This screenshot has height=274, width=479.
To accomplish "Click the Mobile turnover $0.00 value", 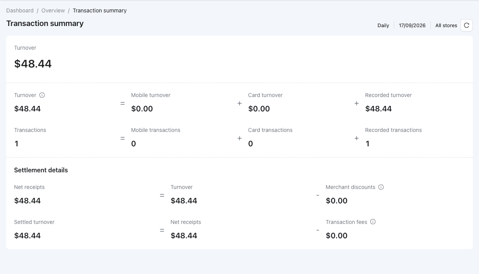I will click(x=142, y=109).
